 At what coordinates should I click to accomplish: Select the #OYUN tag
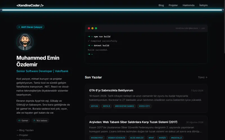[94, 106]
